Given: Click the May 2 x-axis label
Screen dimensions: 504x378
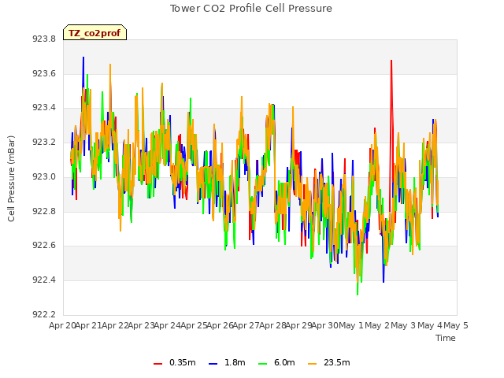Looking at the screenshot, I should coord(377,325).
